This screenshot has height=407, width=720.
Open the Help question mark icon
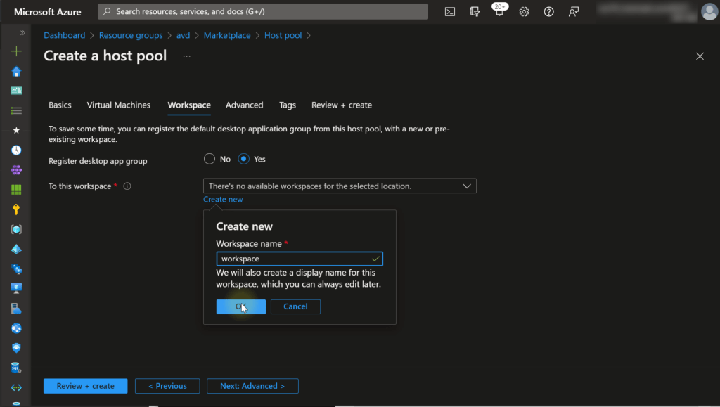coord(549,12)
